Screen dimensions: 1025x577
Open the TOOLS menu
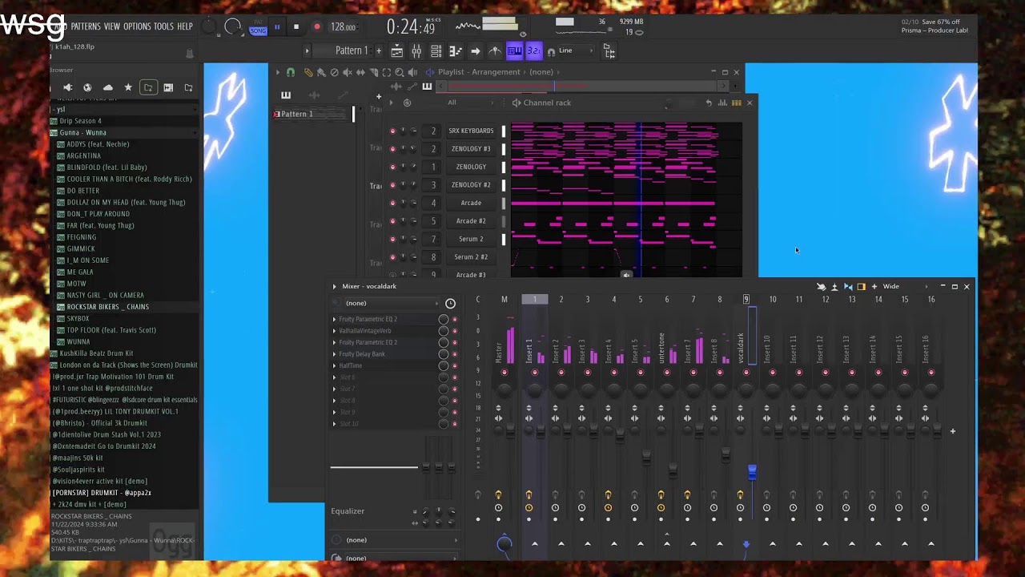pyautogui.click(x=163, y=26)
